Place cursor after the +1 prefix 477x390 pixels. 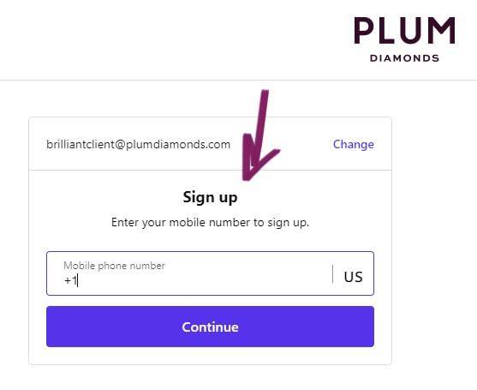77,280
